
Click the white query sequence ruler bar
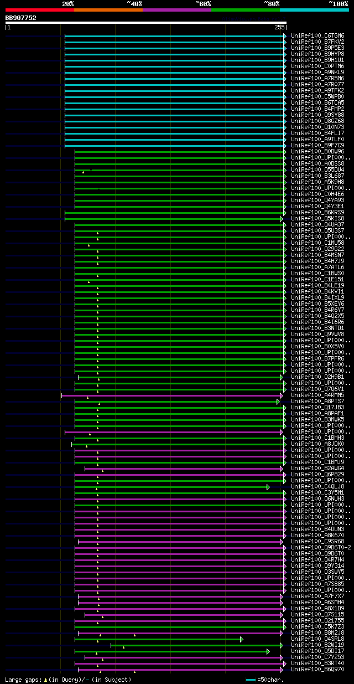click(146, 23)
